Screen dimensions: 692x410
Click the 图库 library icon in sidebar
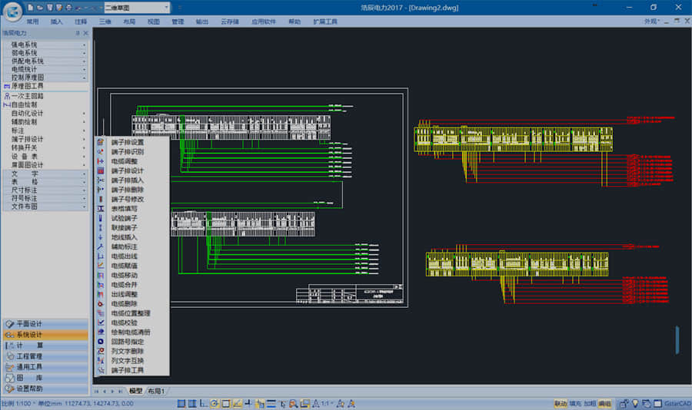pos(8,378)
